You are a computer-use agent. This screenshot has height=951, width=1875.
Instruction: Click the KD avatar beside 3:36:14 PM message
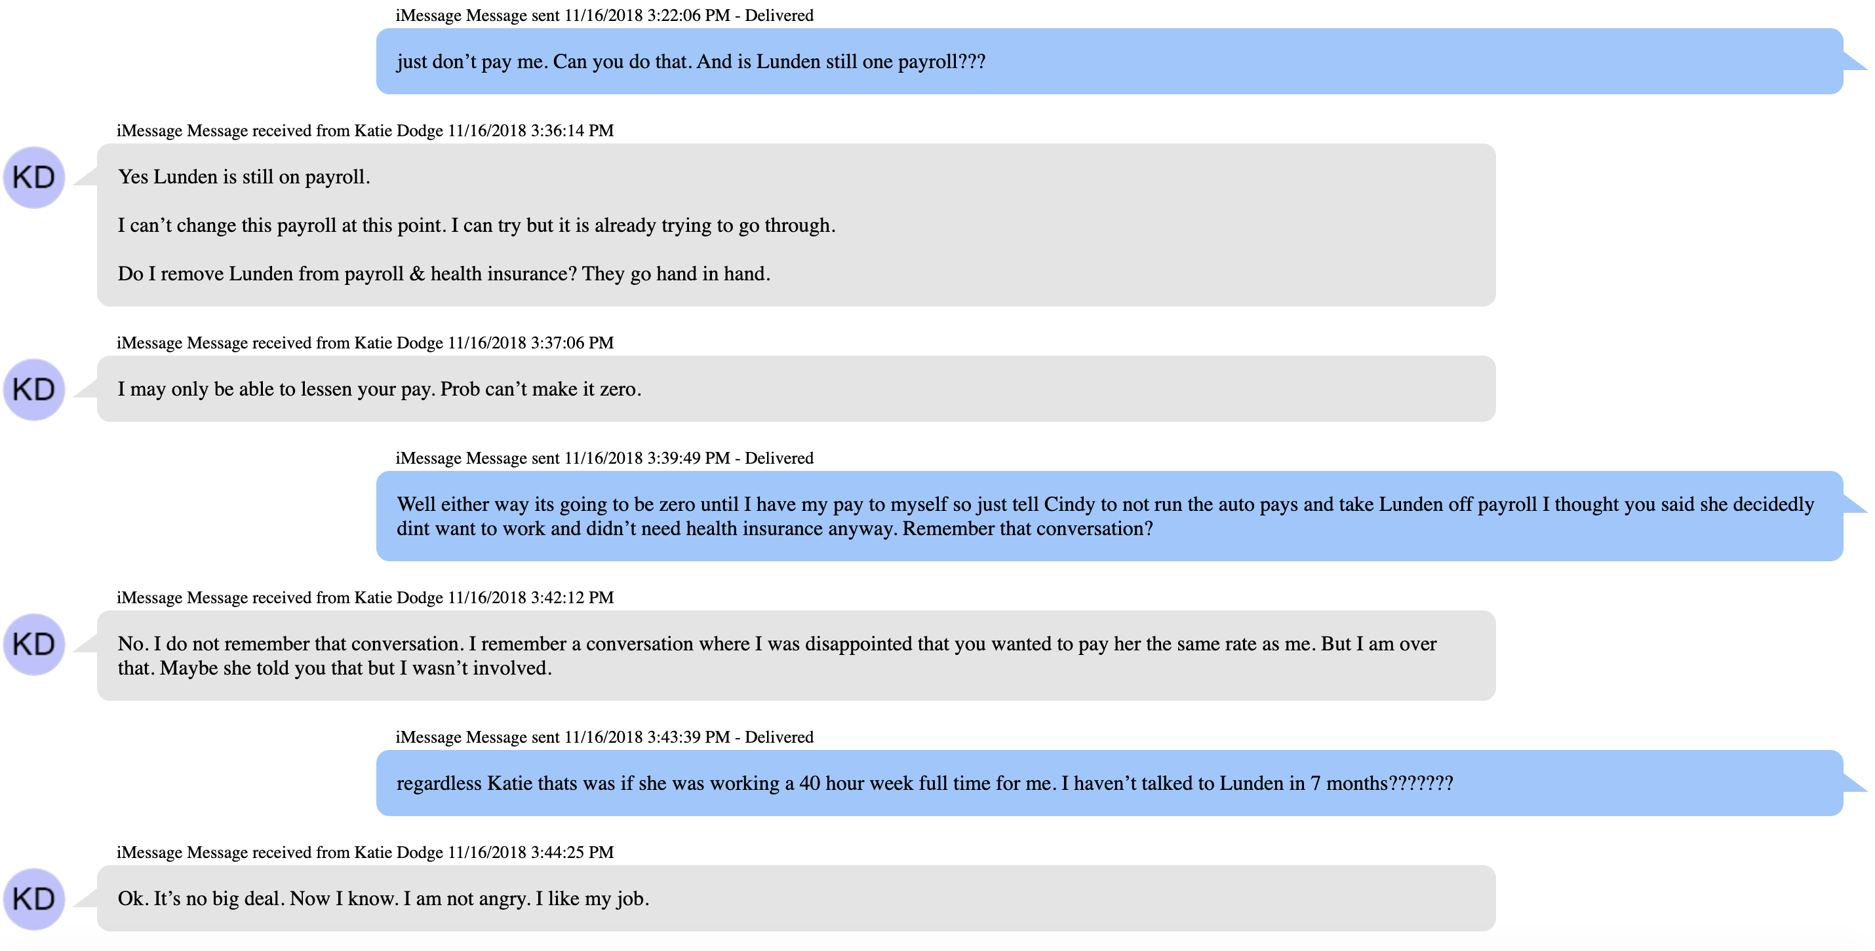(x=34, y=177)
